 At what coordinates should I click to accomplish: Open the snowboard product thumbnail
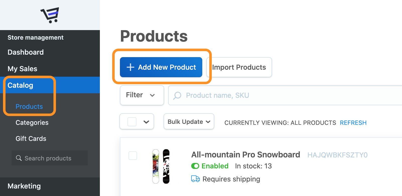(161, 166)
